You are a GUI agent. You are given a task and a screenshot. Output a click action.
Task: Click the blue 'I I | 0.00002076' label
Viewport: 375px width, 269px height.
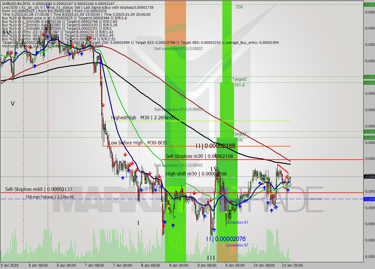[226, 239]
